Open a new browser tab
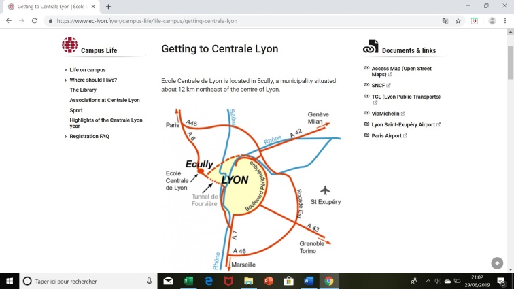 tap(108, 7)
